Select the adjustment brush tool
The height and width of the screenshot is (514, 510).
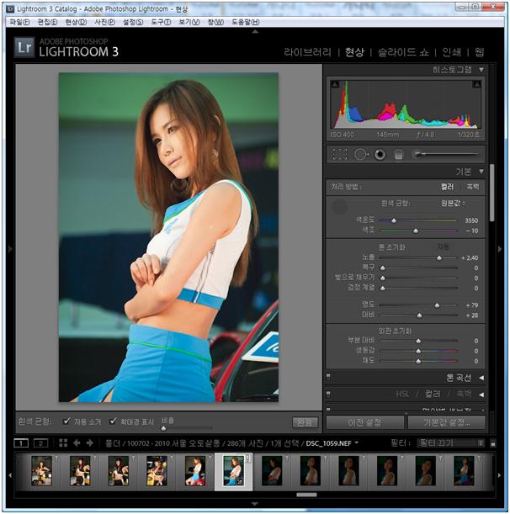pos(446,154)
